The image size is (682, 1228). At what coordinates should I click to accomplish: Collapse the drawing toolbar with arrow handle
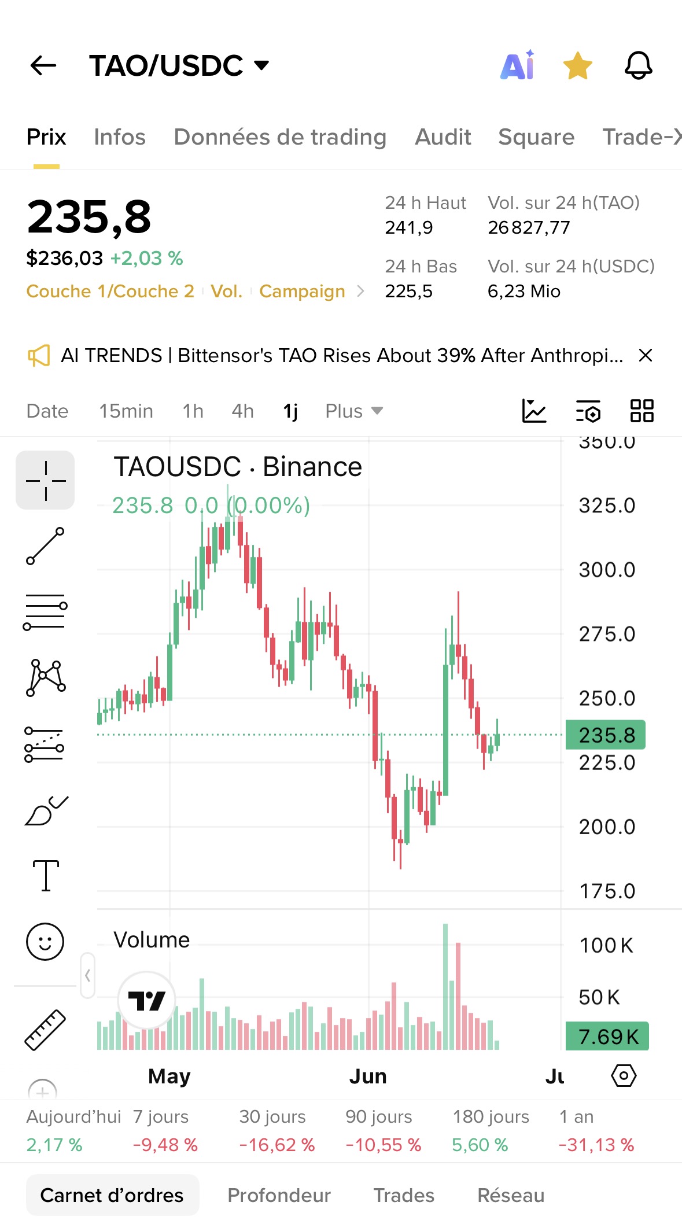[87, 976]
